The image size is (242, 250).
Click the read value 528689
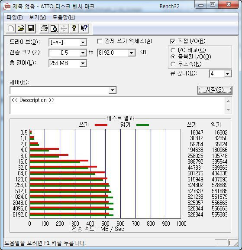point(219,185)
